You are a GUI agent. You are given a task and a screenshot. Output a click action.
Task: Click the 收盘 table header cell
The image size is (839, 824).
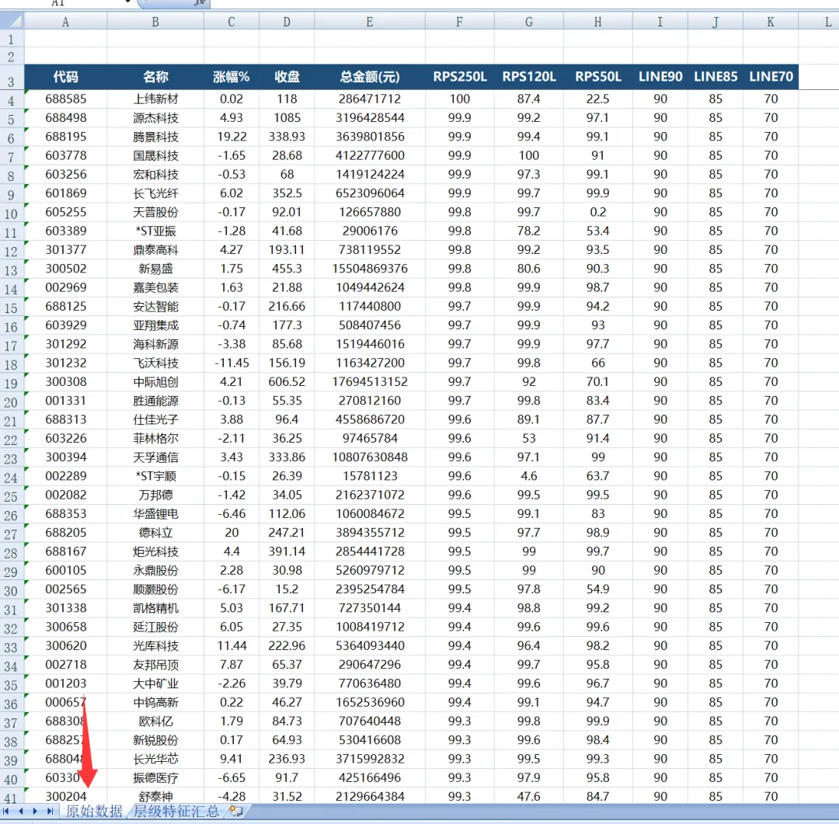pos(287,77)
